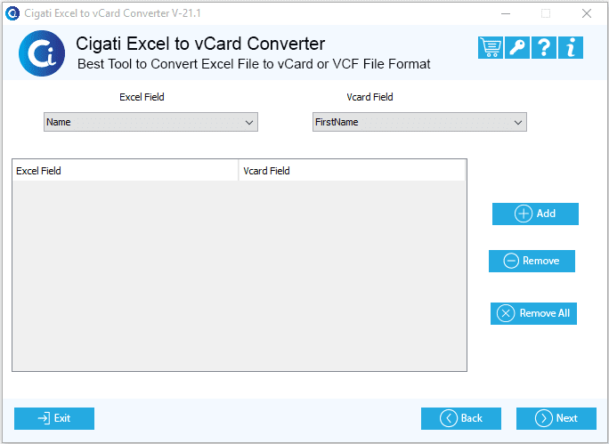Clear mappings with Remove All
The height and width of the screenshot is (444, 609).
[533, 313]
